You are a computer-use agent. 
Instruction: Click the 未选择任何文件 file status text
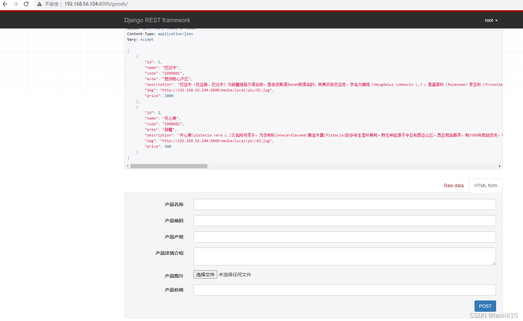click(235, 275)
